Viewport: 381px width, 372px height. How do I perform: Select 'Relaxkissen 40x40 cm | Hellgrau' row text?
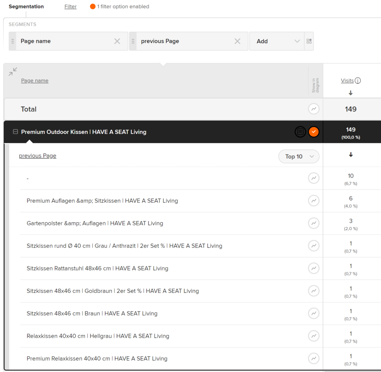pyautogui.click(x=98, y=336)
